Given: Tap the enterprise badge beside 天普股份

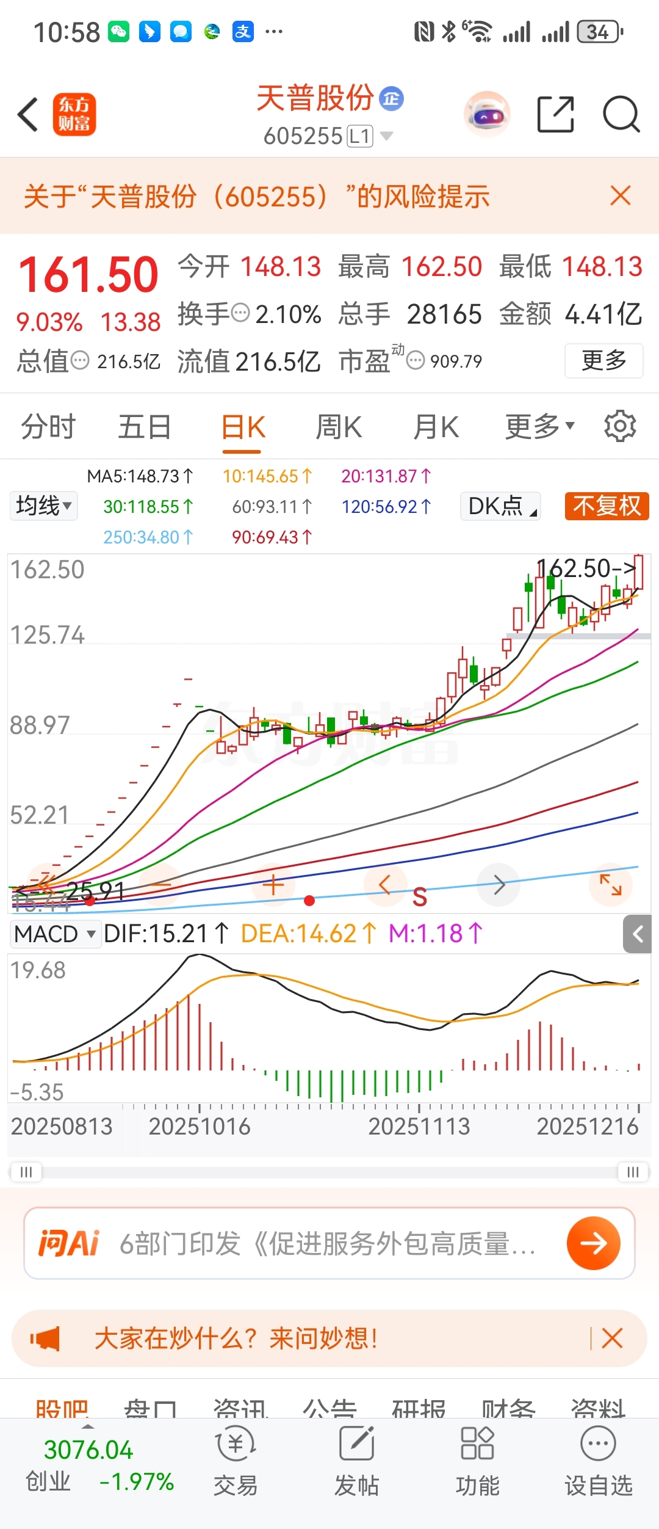Looking at the screenshot, I should tap(391, 98).
